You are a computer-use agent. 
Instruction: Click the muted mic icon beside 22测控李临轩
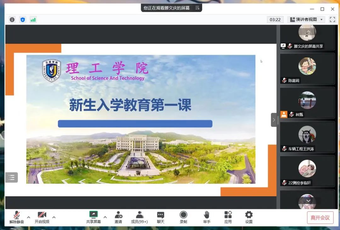click(x=284, y=183)
